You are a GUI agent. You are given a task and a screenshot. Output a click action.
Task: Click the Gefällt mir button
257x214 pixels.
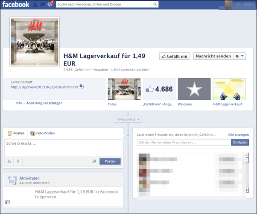[x=175, y=56]
